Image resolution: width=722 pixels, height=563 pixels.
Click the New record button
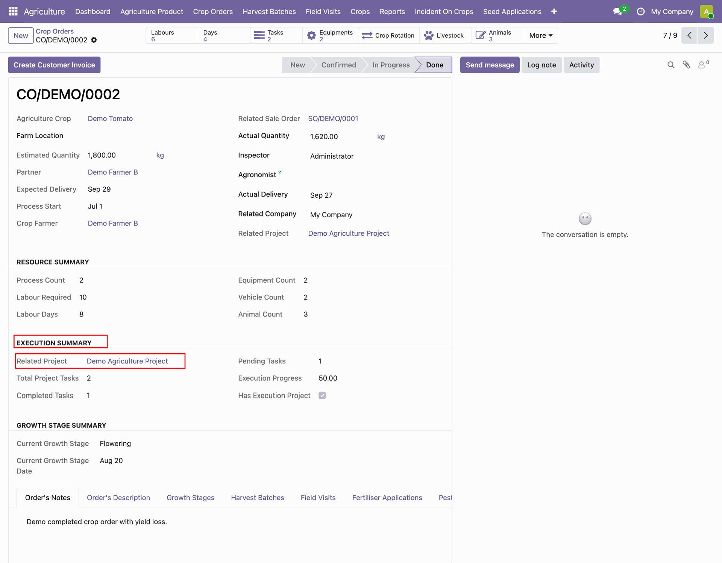[x=21, y=36]
